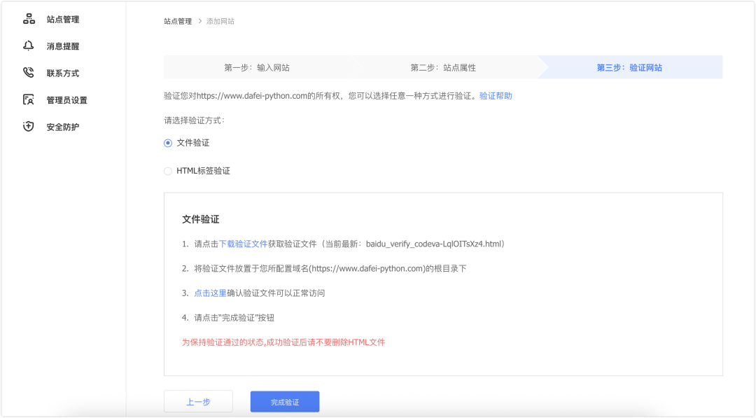Image resolution: width=756 pixels, height=418 pixels.
Task: Open 站点管理 from the breadcrumb
Action: (x=178, y=21)
